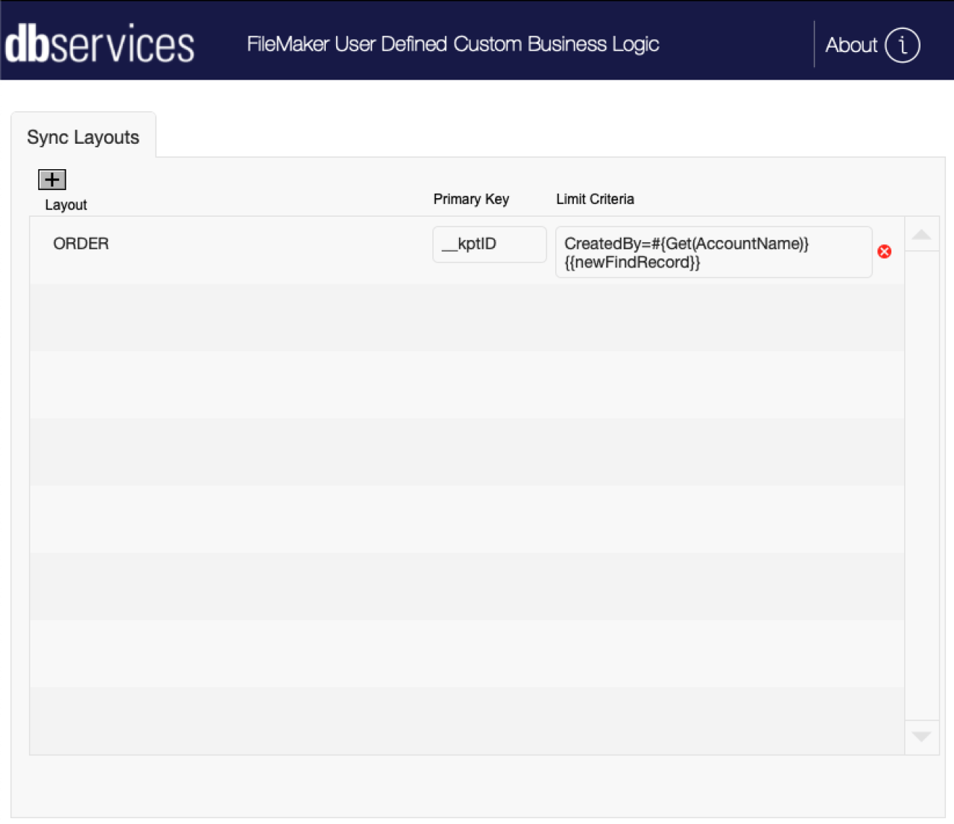The height and width of the screenshot is (824, 954).
Task: Click the ORDER layout name
Action: click(81, 244)
